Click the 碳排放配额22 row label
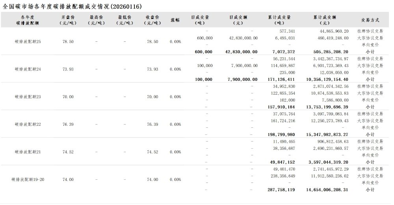Screen dimensions: 394x205 tap(28, 124)
